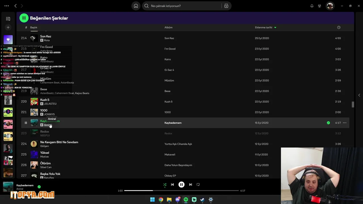This screenshot has width=363, height=204.
Task: Open the user profile avatar menu
Action: [x=330, y=6]
